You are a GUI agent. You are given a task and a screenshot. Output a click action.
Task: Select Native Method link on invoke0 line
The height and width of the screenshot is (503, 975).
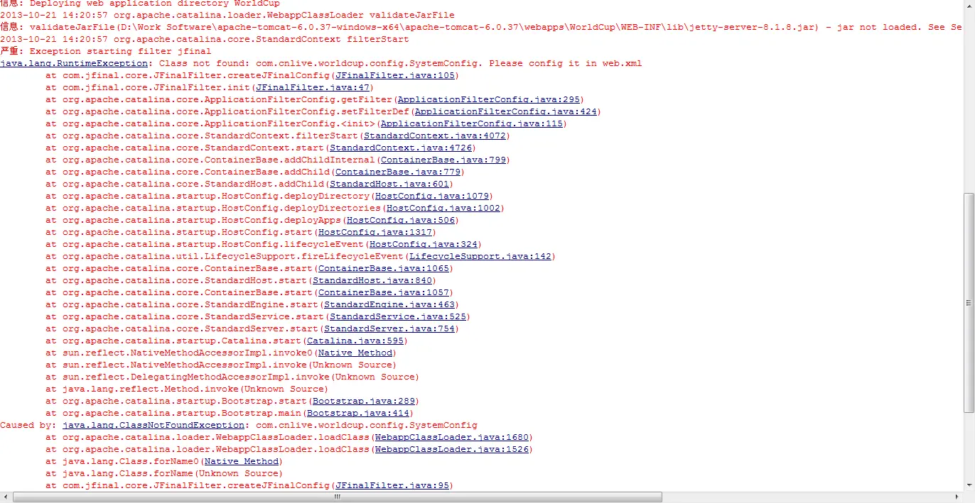[x=355, y=353]
